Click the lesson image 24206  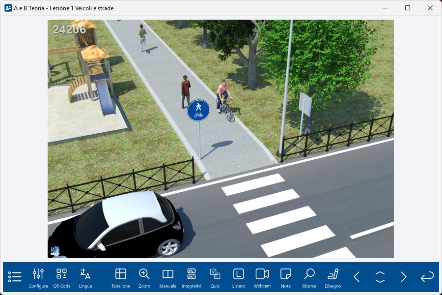pos(221,139)
